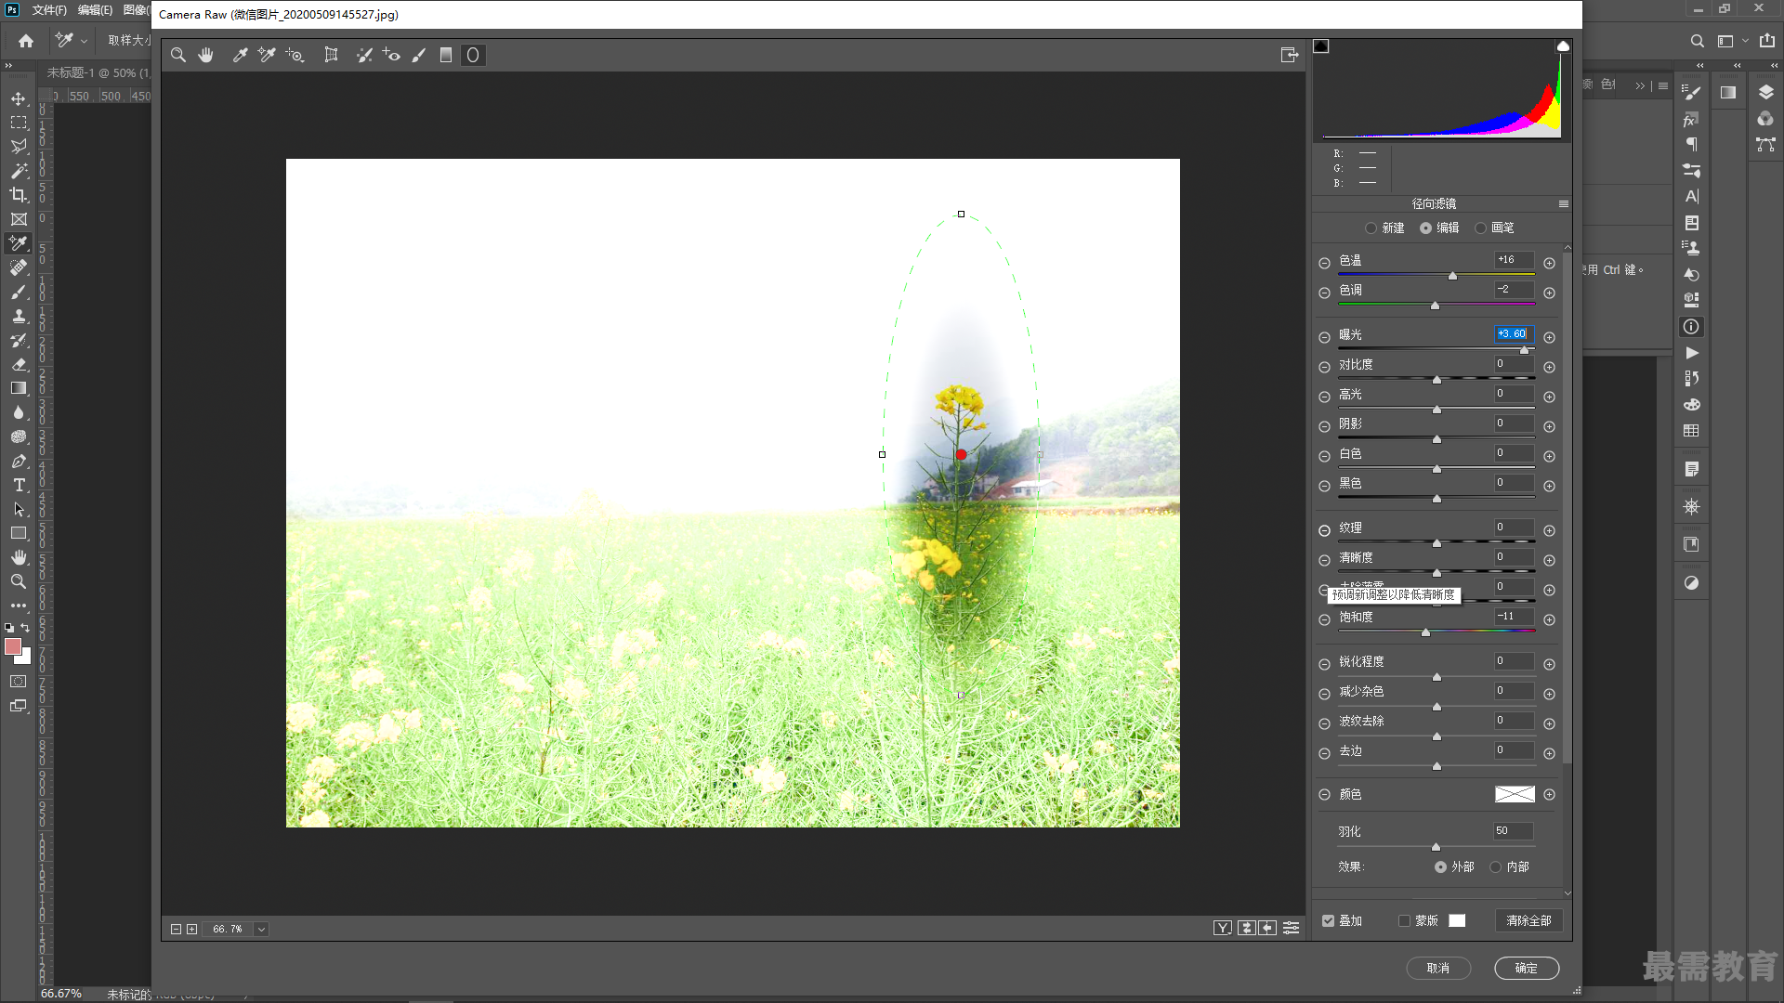Select Photoshop Type tool
This screenshot has width=1784, height=1003.
tap(19, 485)
